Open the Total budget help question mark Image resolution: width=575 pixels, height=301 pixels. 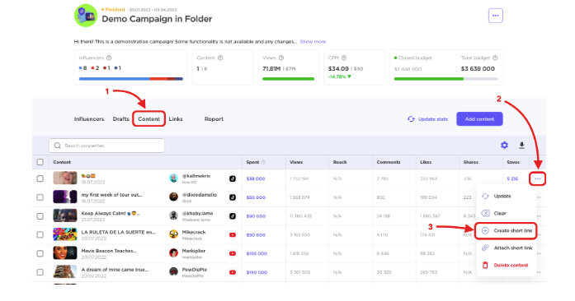(496, 58)
